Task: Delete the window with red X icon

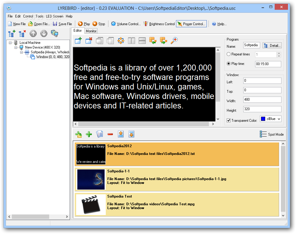Action: pyautogui.click(x=89, y=40)
